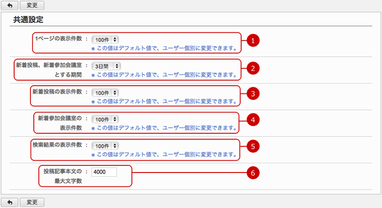Click the bottom back arrow button
Screen dimensions: 382x208
9,202
